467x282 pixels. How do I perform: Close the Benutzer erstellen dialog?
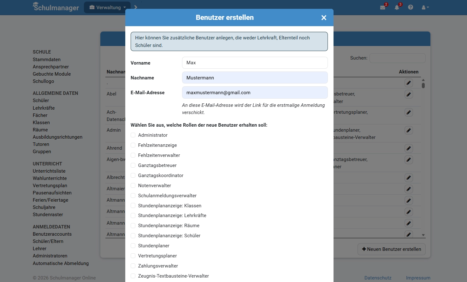click(x=324, y=18)
